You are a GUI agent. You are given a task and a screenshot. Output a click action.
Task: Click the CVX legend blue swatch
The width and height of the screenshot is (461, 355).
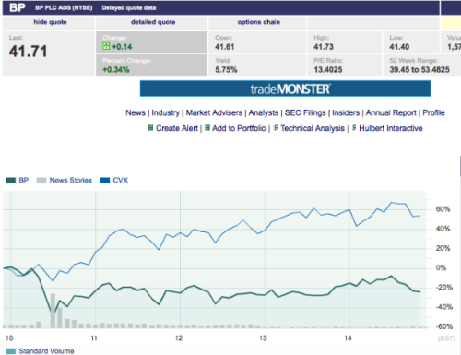tap(105, 180)
